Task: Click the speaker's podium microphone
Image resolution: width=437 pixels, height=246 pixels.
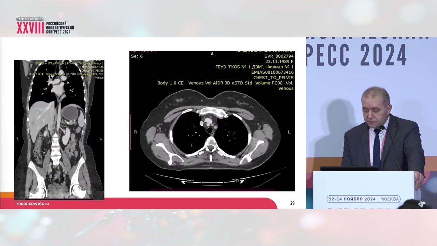Action: coord(382,128)
